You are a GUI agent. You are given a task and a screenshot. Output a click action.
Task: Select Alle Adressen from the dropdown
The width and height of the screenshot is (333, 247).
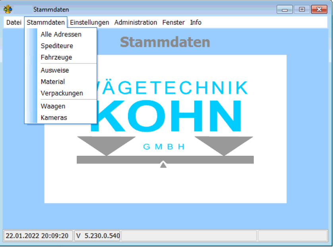[x=61, y=34]
